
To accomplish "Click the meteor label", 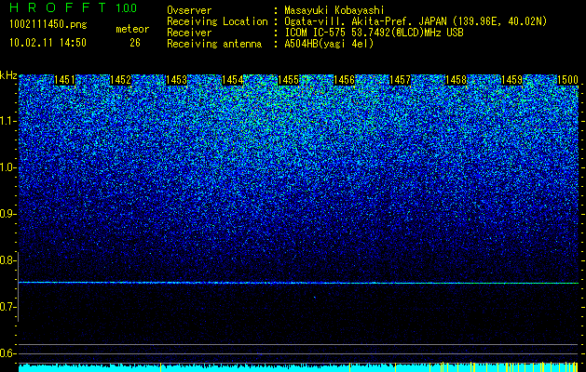I will [132, 29].
